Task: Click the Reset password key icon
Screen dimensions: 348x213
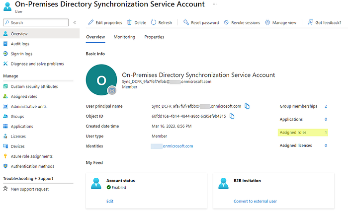Action: (x=186, y=22)
